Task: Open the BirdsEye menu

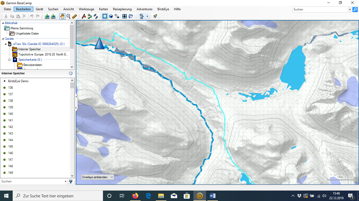Action: coord(163,9)
